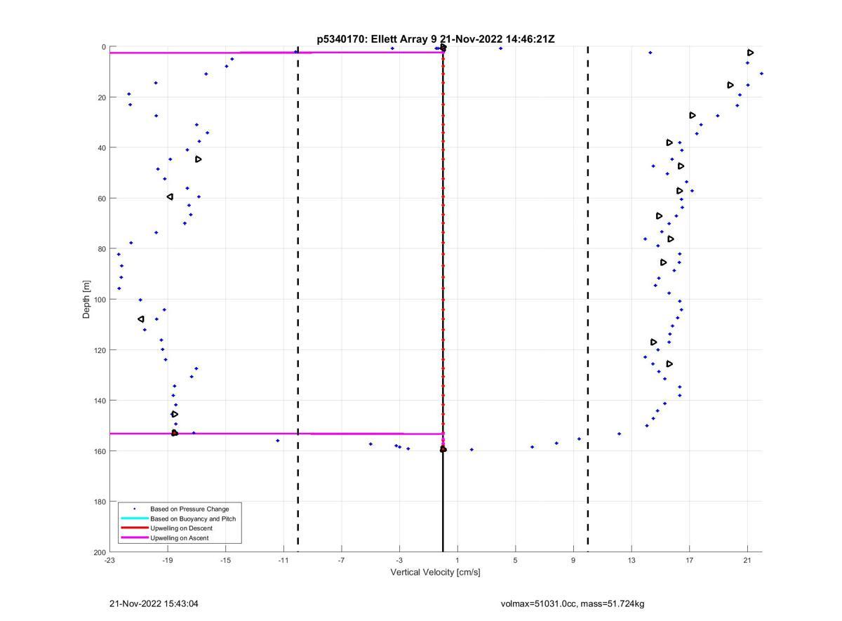This screenshot has width=842, height=621.
Task: Click x-axis tick label -23
Action: (109, 561)
